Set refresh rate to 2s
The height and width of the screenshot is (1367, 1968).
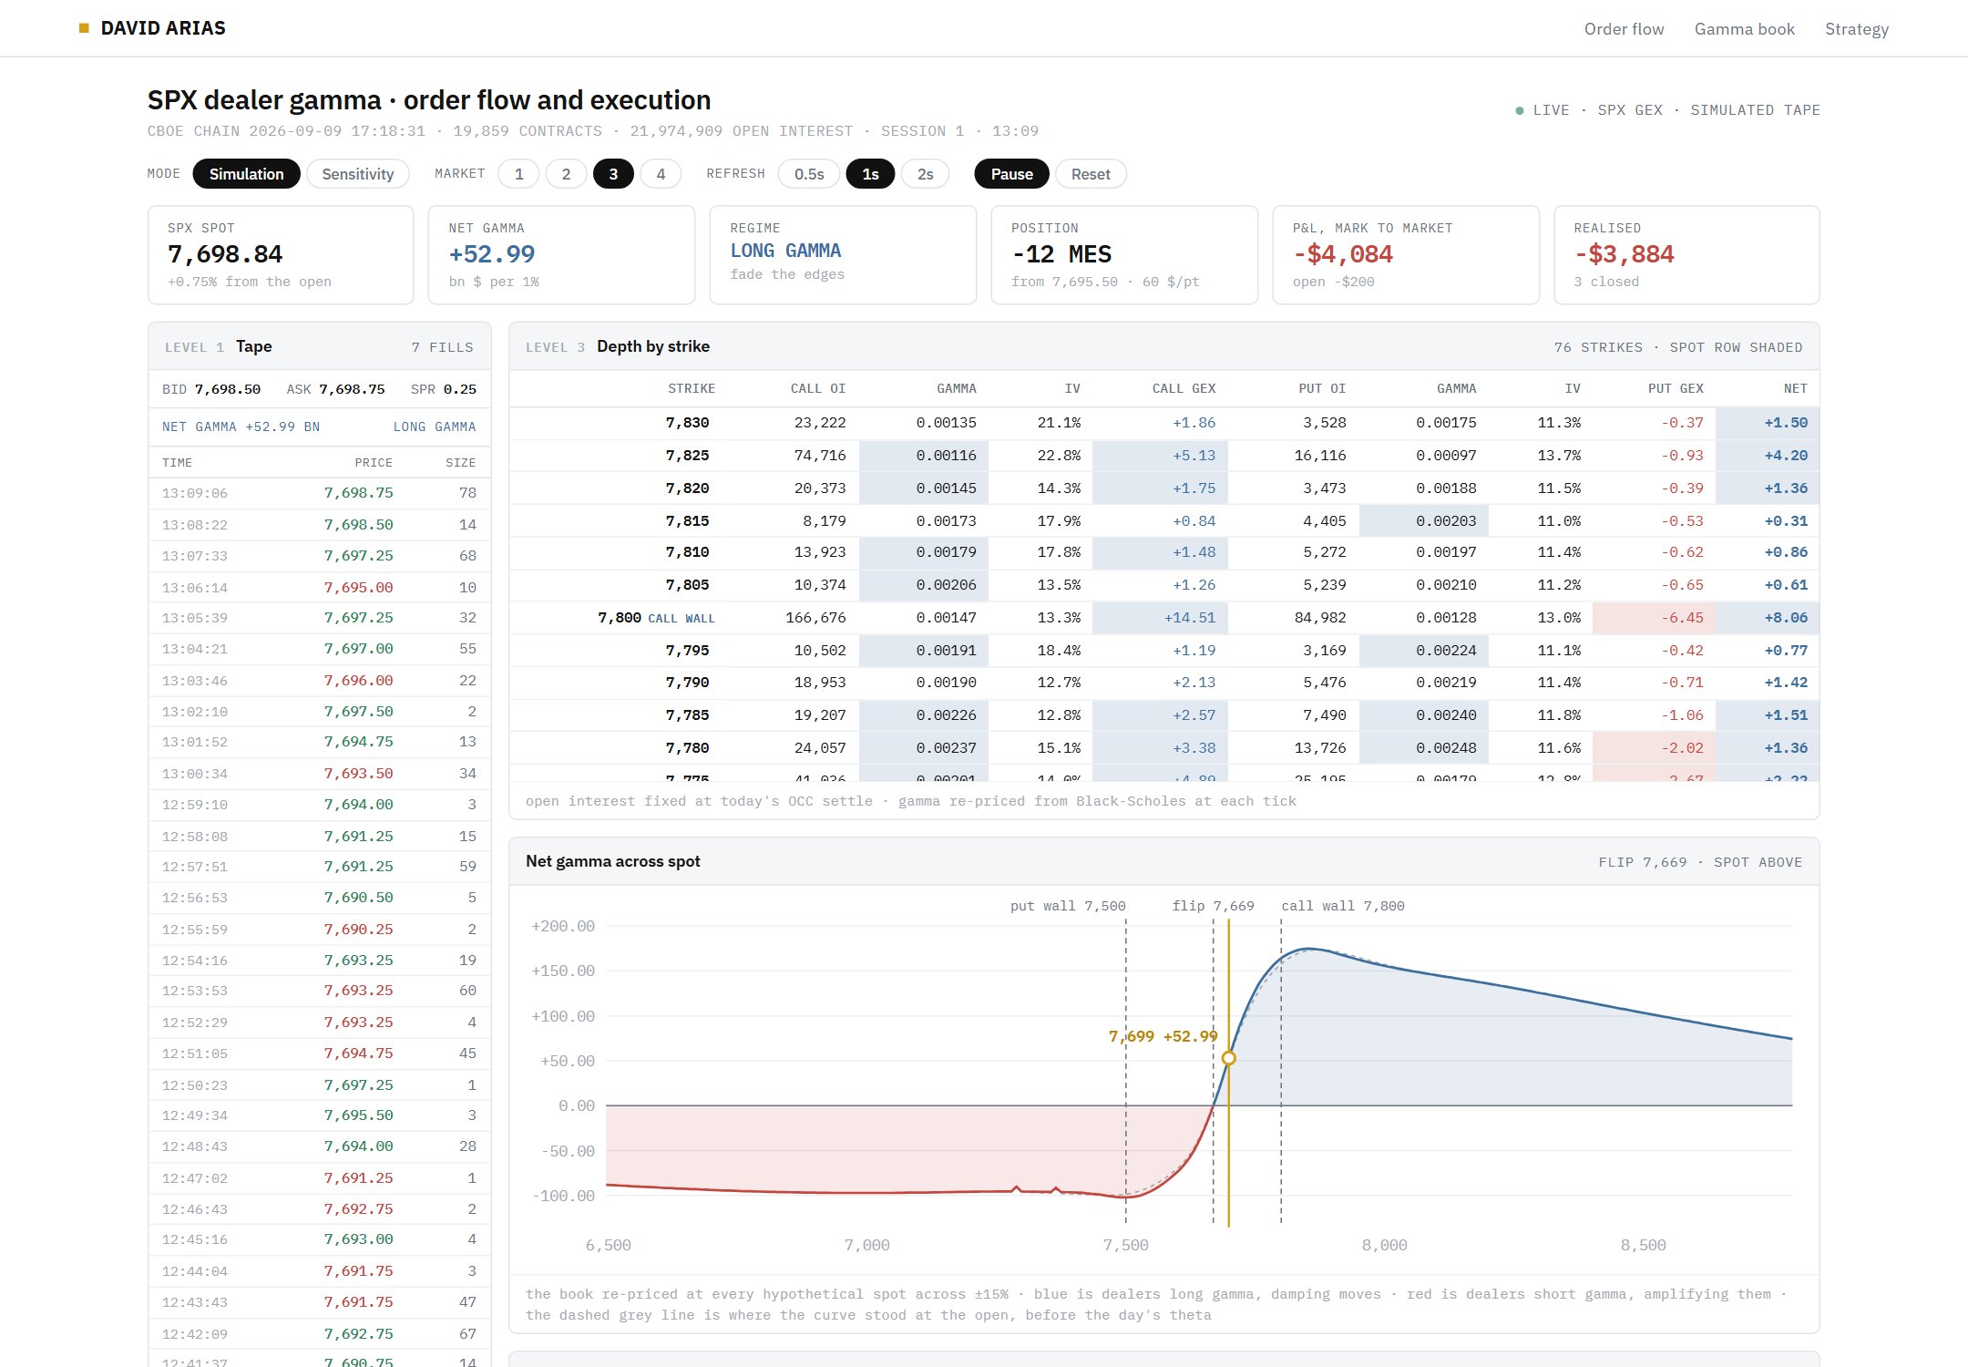click(x=926, y=174)
